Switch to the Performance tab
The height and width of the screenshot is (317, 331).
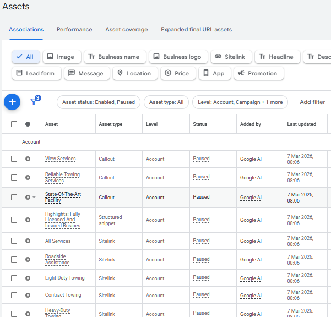(x=74, y=30)
